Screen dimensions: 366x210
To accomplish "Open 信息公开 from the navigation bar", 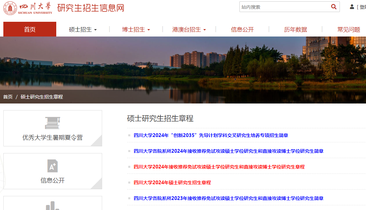I will tap(242, 29).
